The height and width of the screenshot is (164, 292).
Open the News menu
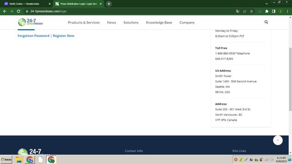pos(111,22)
